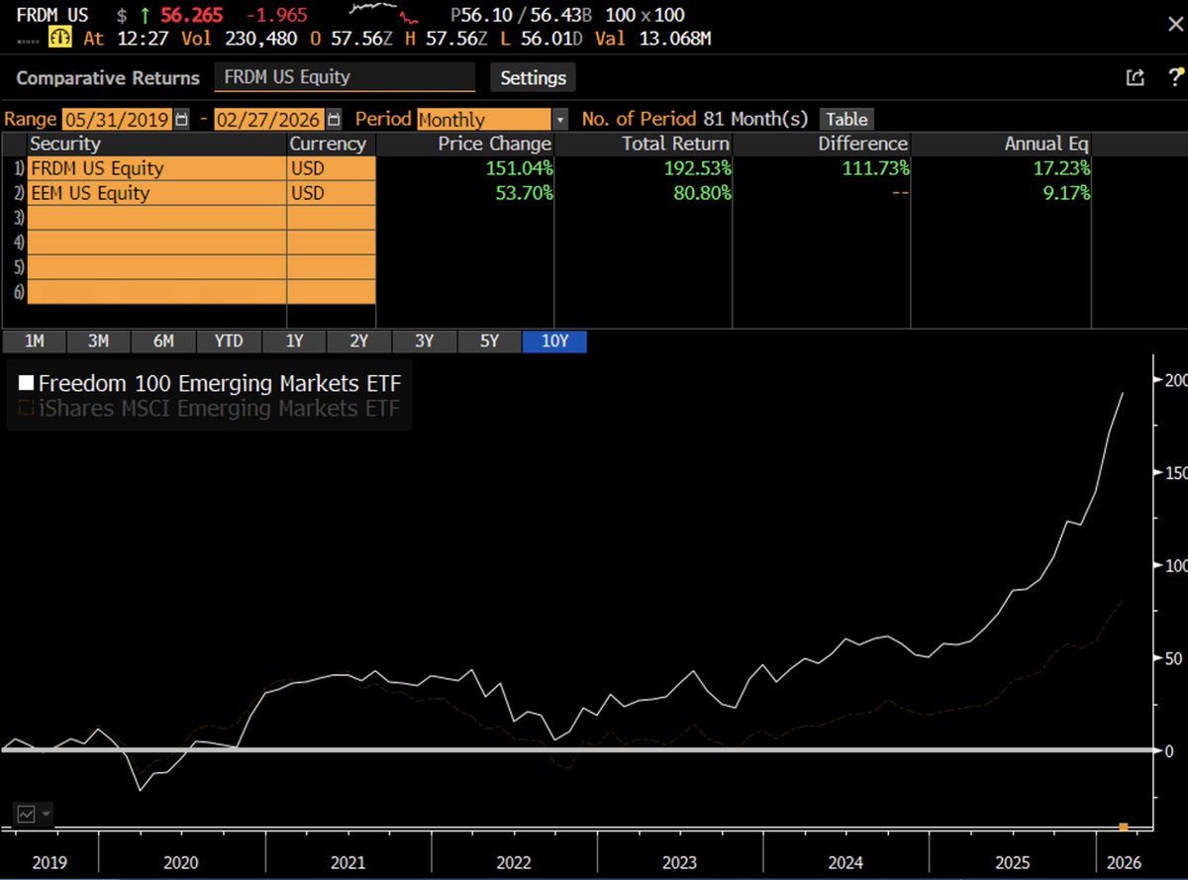This screenshot has width=1188, height=880.
Task: Click the empty security row 6
Action: coord(156,292)
